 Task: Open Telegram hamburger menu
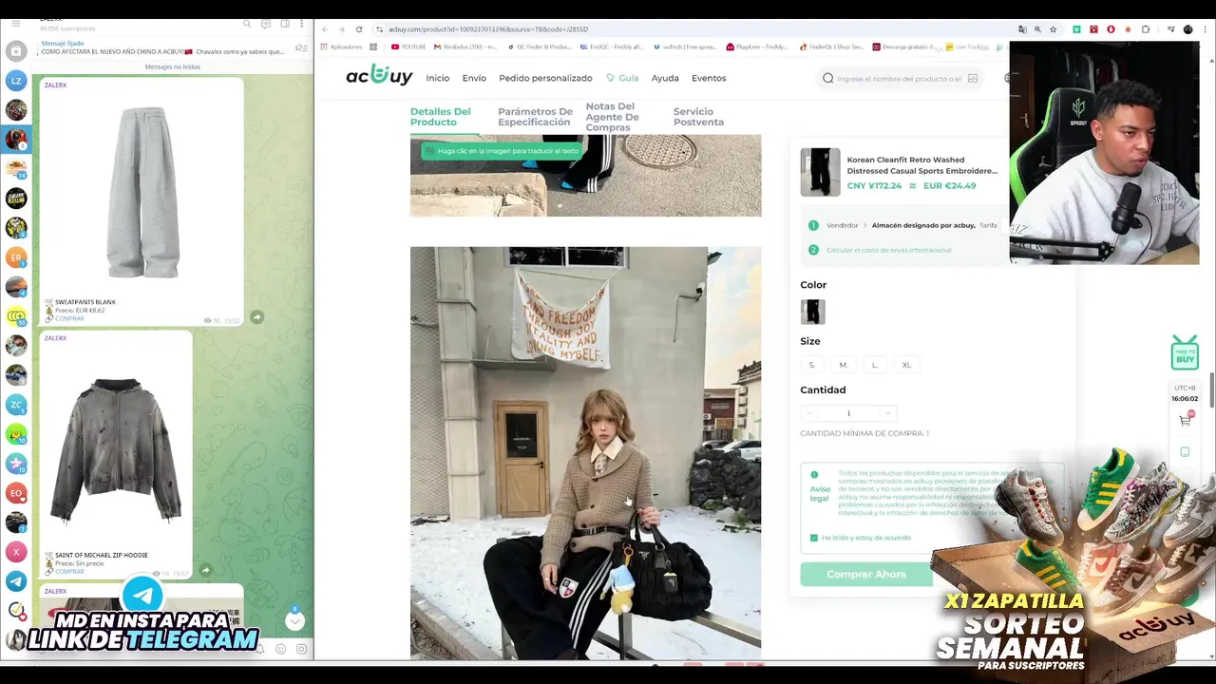click(16, 23)
